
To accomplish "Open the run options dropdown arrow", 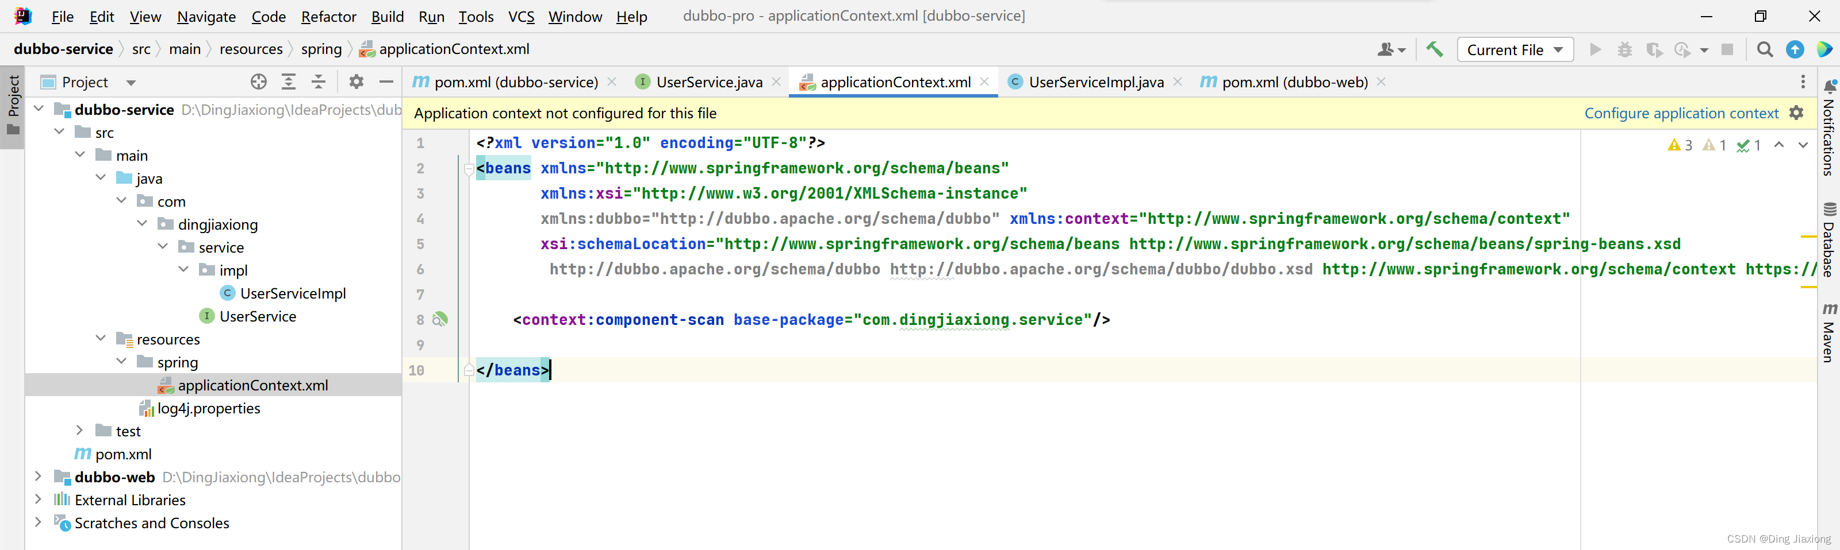I will coord(1704,50).
